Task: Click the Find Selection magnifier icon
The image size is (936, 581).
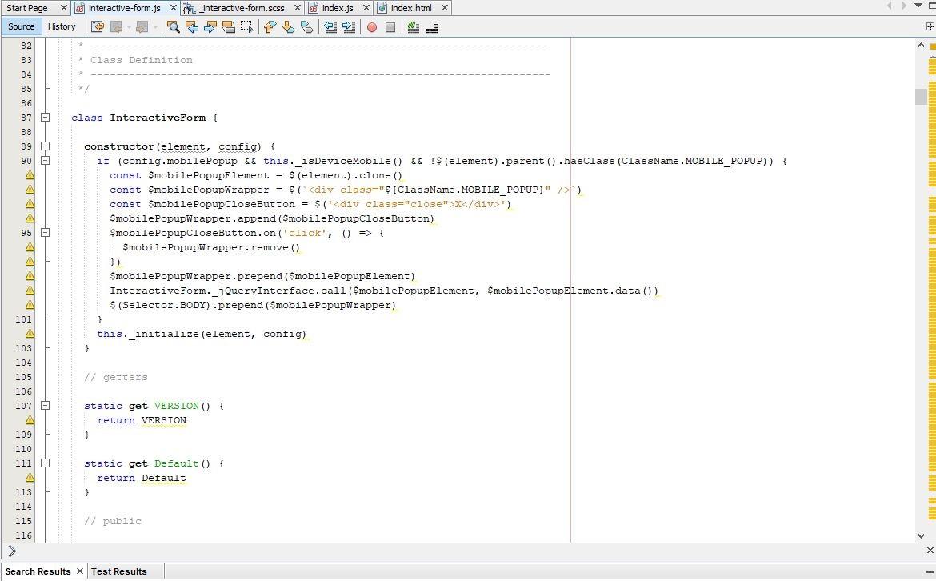Action: pyautogui.click(x=173, y=27)
